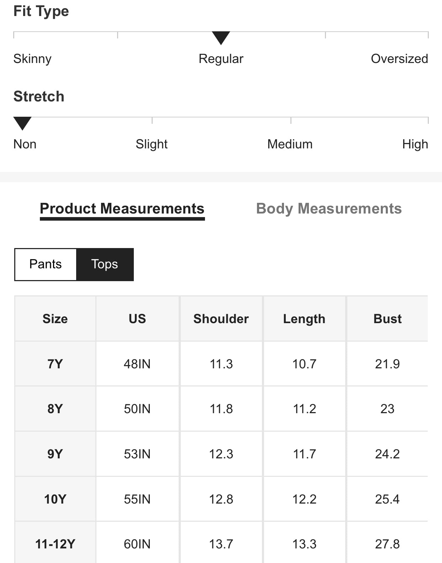442x563 pixels.
Task: Select the Product Measurements tab
Action: coord(122,209)
